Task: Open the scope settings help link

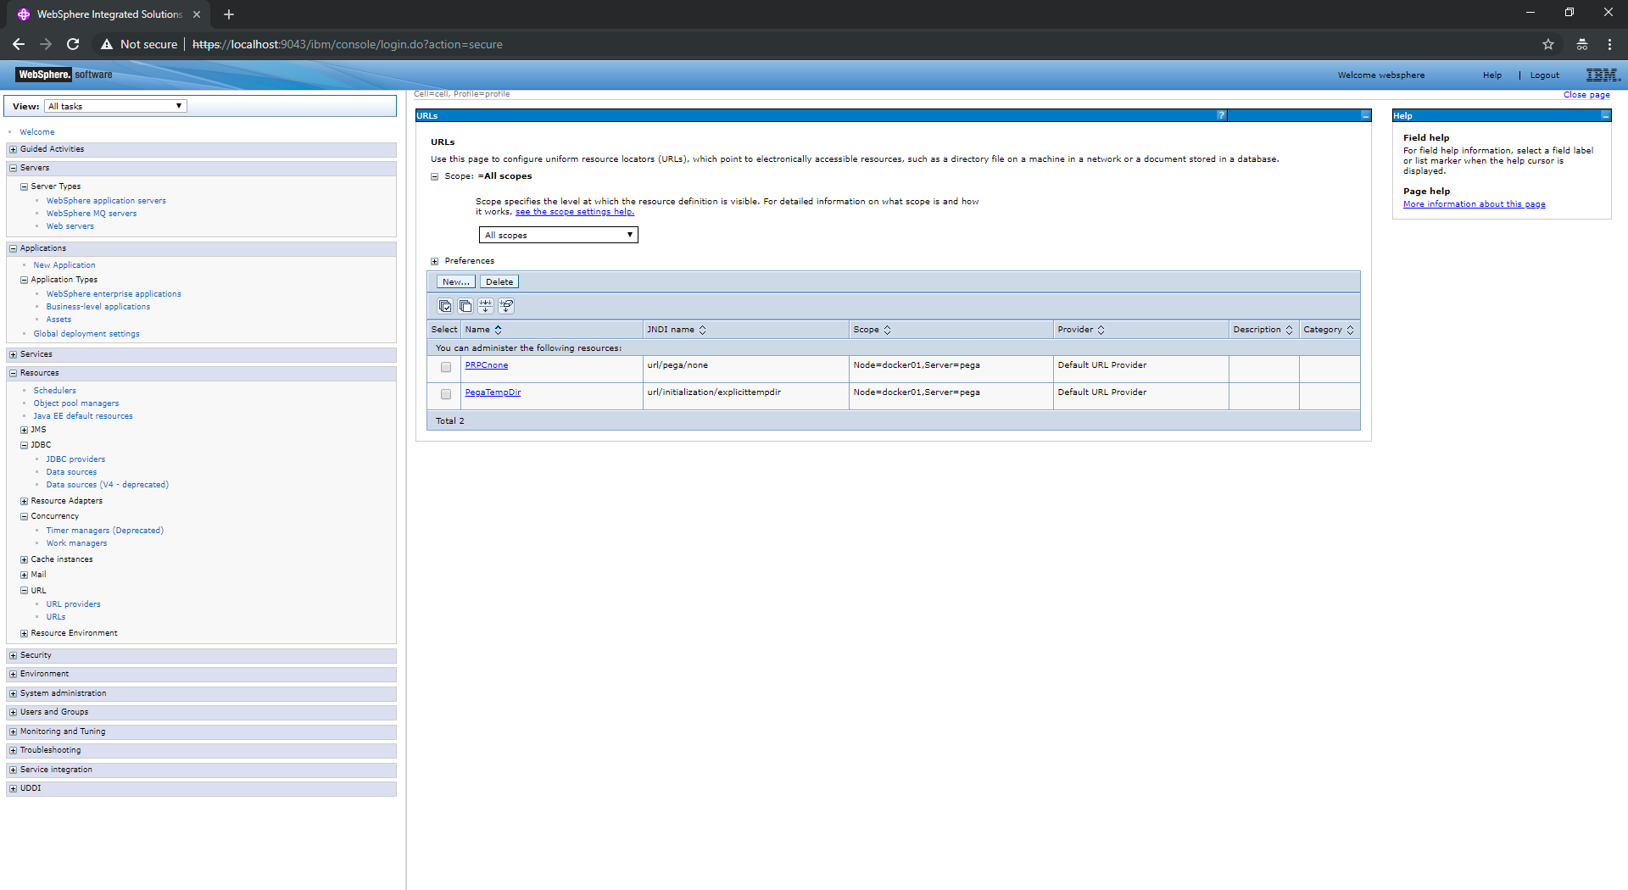Action: (575, 212)
